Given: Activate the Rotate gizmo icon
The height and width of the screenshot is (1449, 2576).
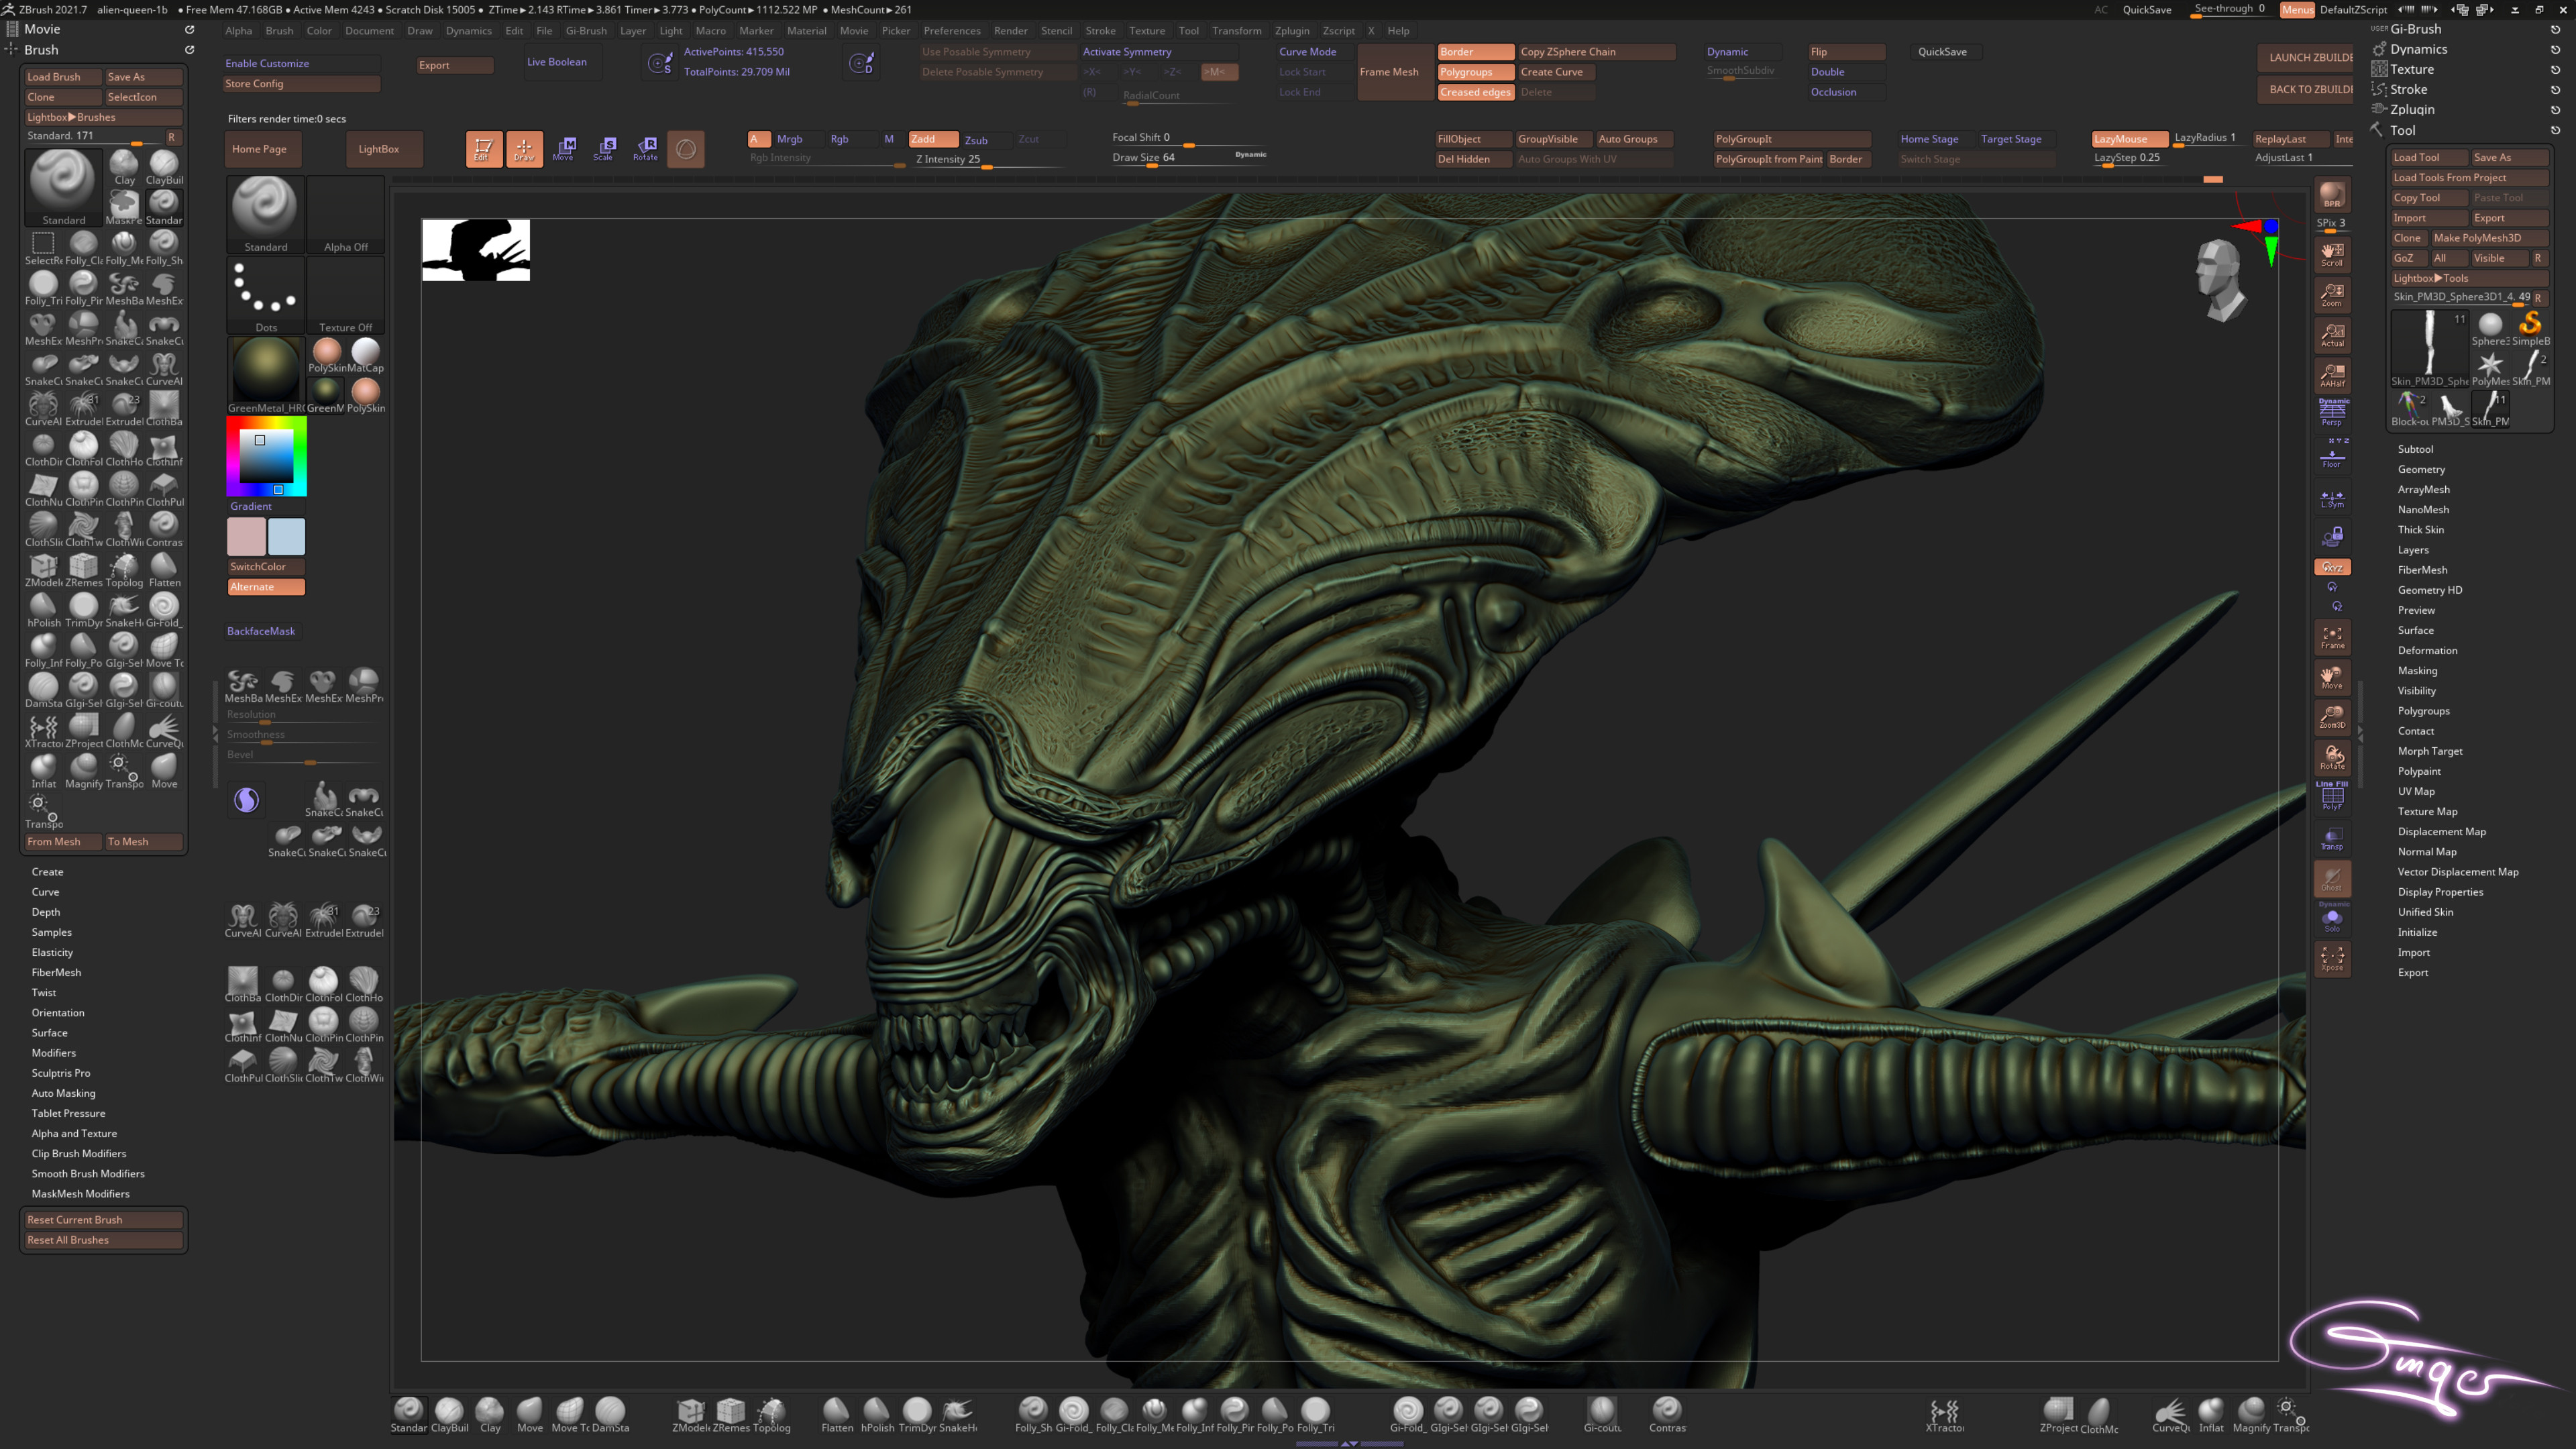Looking at the screenshot, I should click(x=645, y=148).
